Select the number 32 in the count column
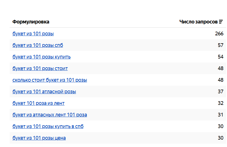The width and height of the screenshot is (227, 147). pos(220,103)
